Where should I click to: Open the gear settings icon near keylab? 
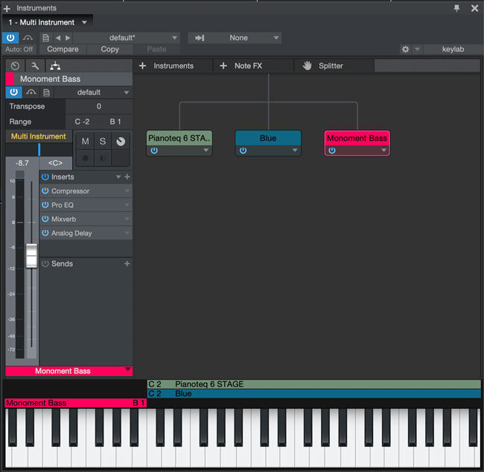tap(405, 49)
